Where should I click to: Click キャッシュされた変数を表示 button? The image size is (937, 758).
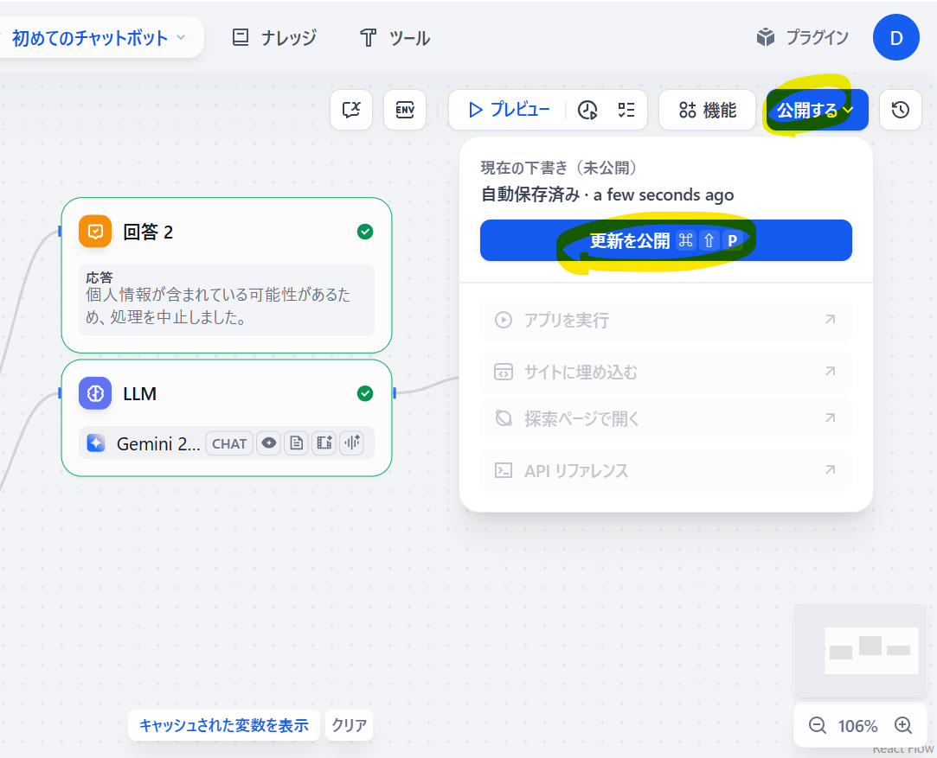point(224,725)
